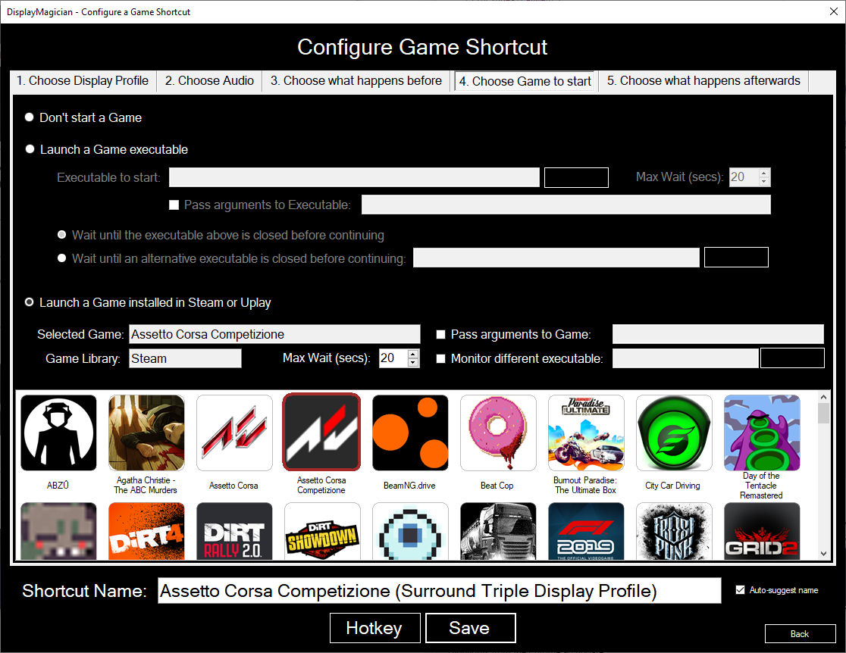Click the Hotkey button
The height and width of the screenshot is (653, 846).
tap(375, 628)
